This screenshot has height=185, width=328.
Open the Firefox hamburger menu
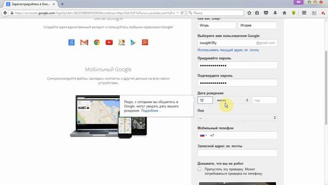pos(304,13)
